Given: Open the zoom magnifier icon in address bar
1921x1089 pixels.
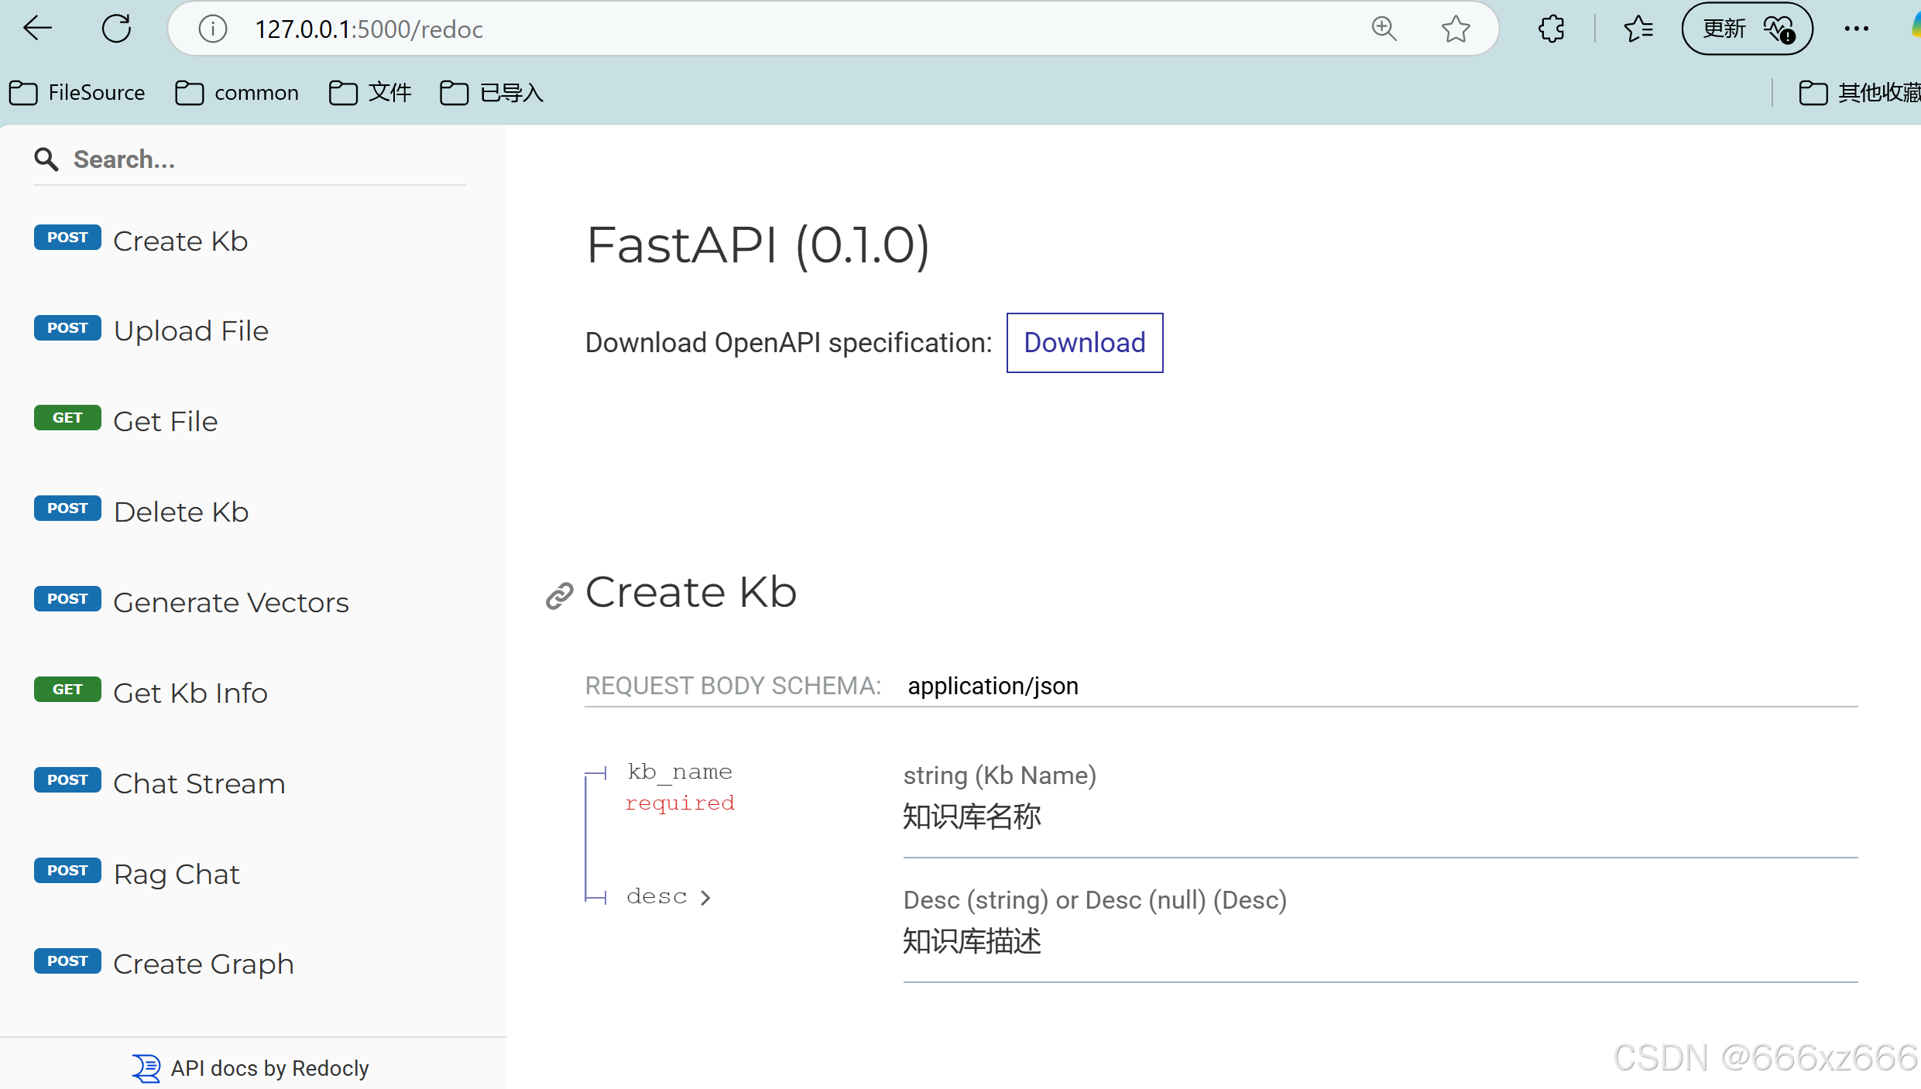Looking at the screenshot, I should point(1384,29).
